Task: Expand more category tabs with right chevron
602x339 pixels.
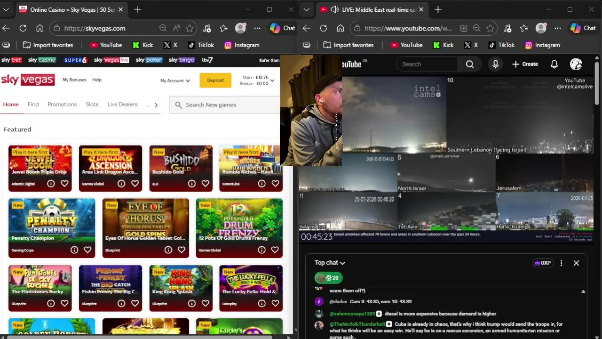Action: pyautogui.click(x=156, y=105)
